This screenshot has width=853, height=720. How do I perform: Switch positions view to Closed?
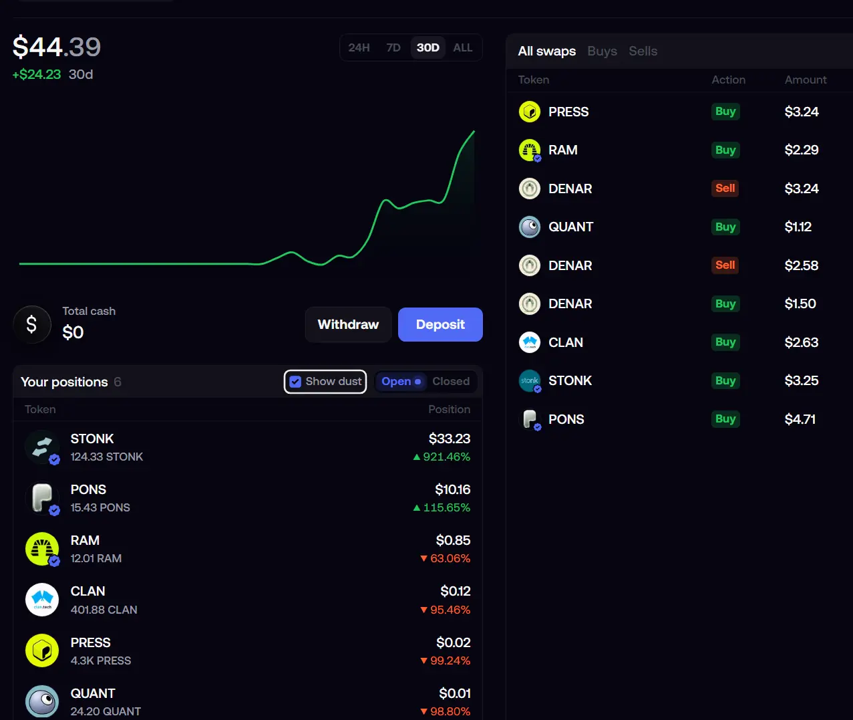pos(451,381)
